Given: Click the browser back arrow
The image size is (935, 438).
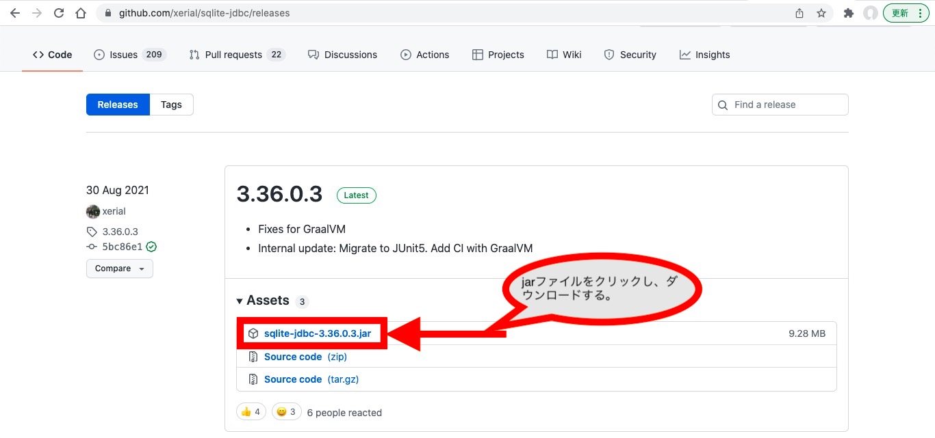Looking at the screenshot, I should 15,13.
